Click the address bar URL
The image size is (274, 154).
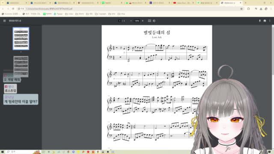click(49, 9)
